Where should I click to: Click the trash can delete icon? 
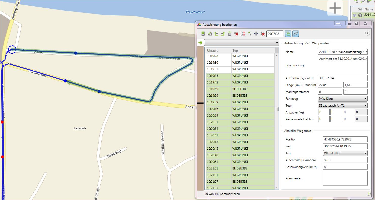(229, 34)
